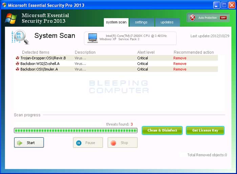The height and width of the screenshot is (174, 237).
Task: Click Remove for Trojan-Dropper:OSX/Revir.B
Action: coord(180,58)
